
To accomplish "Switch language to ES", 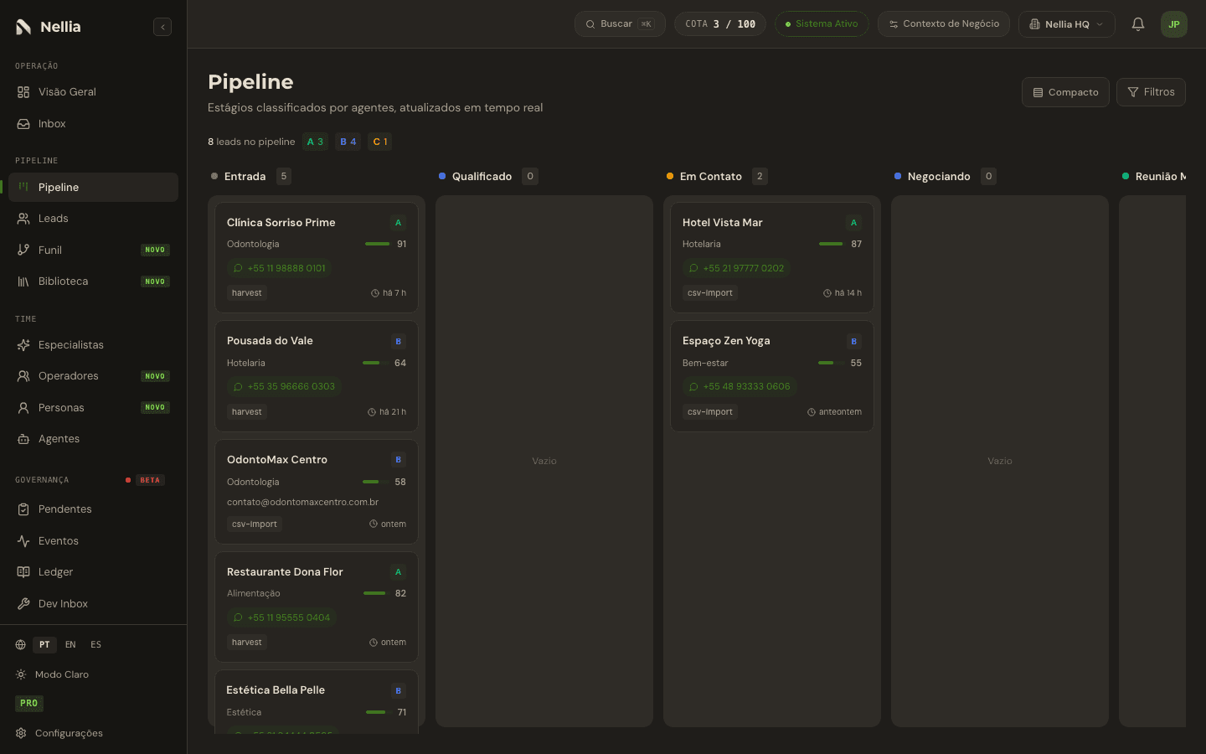I will point(96,645).
